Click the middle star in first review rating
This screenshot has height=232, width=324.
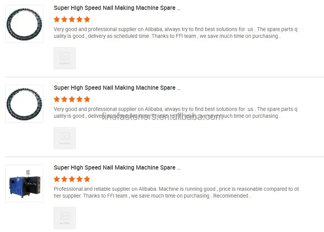(x=72, y=19)
